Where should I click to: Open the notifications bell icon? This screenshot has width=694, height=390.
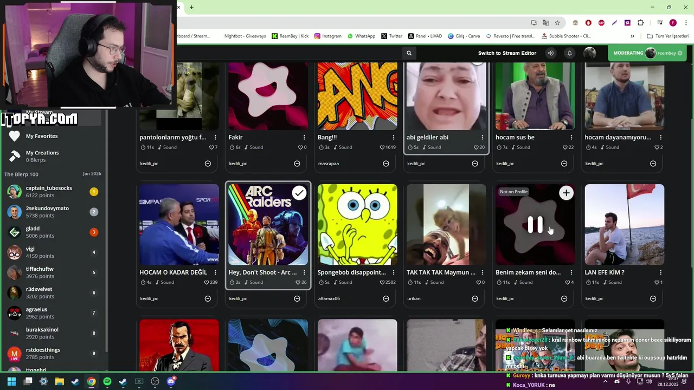point(569,53)
